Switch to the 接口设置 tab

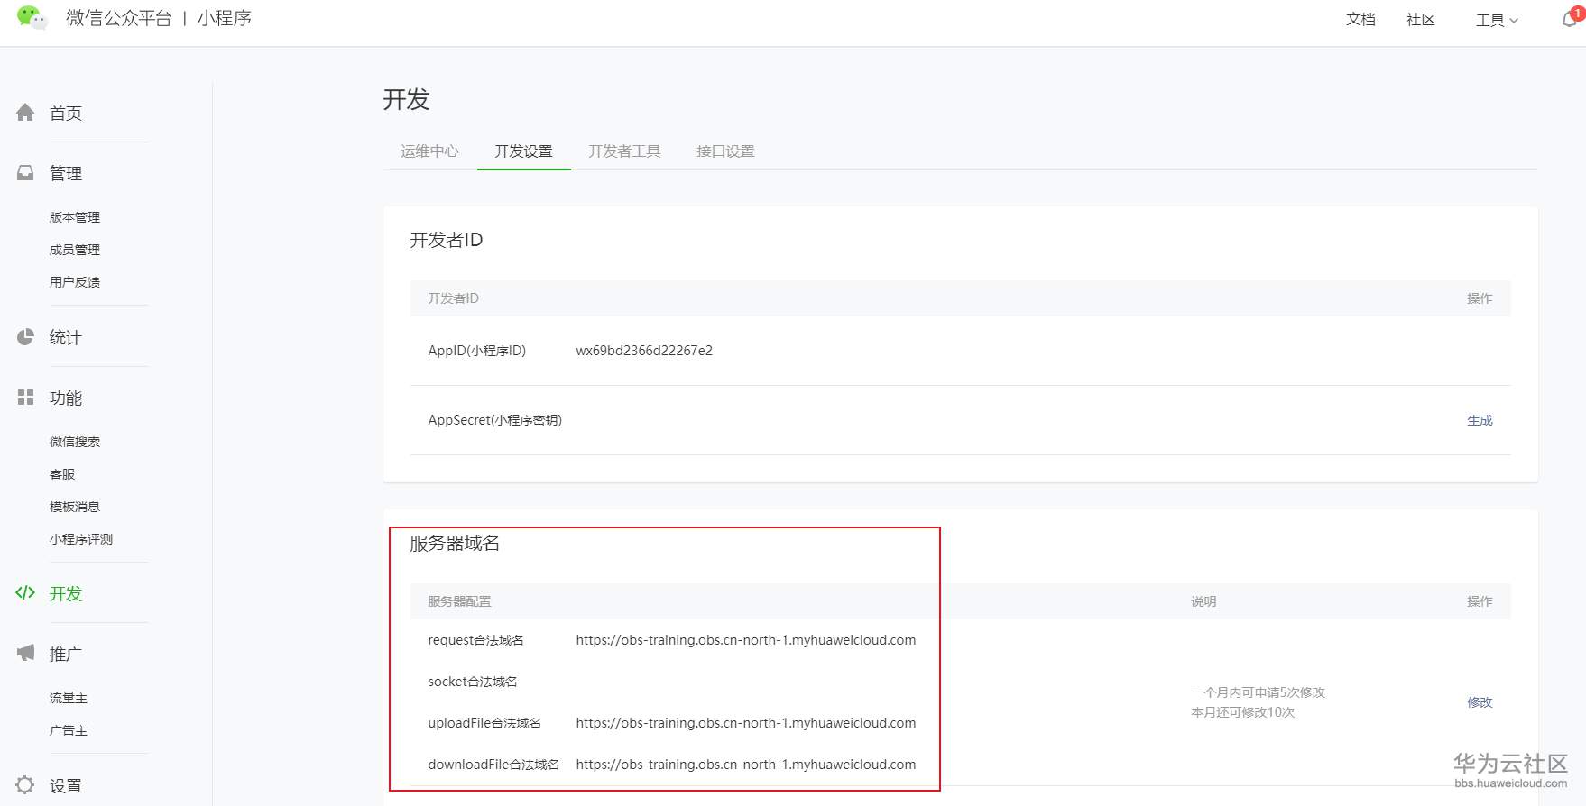point(725,151)
